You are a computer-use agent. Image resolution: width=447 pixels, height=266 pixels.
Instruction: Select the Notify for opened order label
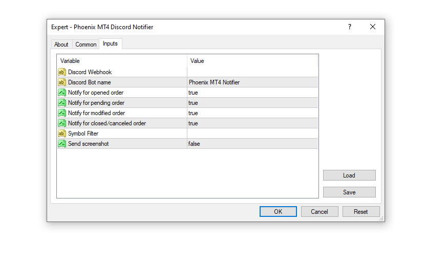pos(96,93)
